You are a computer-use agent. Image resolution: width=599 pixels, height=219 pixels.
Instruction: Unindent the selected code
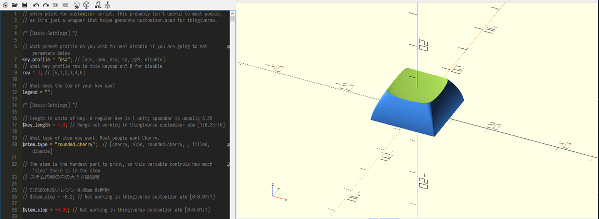click(55, 5)
